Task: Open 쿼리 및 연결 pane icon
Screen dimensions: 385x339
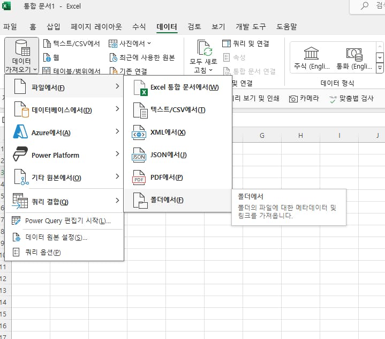Action: coord(227,43)
